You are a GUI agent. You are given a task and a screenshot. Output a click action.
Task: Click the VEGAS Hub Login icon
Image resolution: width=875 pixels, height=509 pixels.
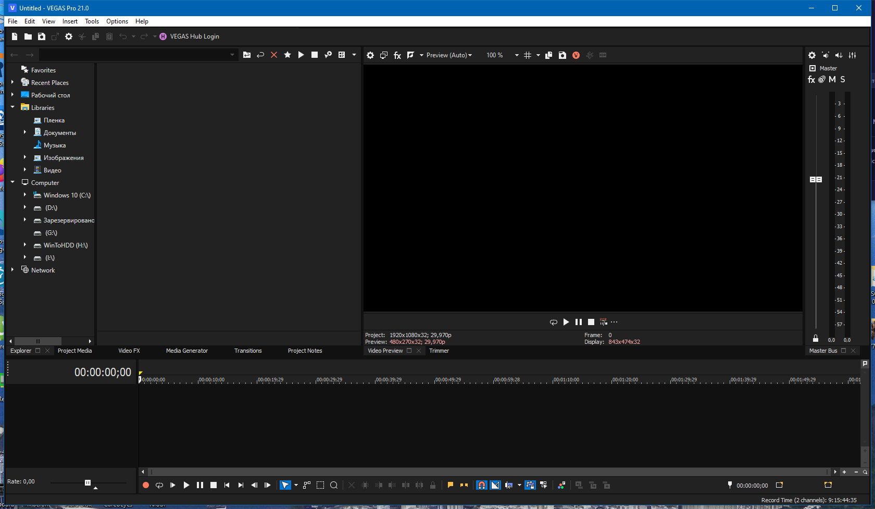pyautogui.click(x=163, y=36)
